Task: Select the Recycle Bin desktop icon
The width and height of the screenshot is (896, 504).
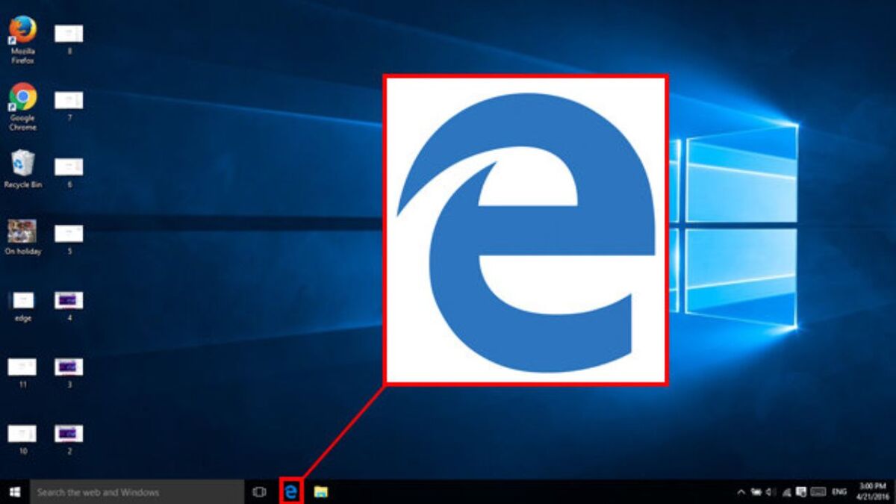Action: tap(22, 169)
